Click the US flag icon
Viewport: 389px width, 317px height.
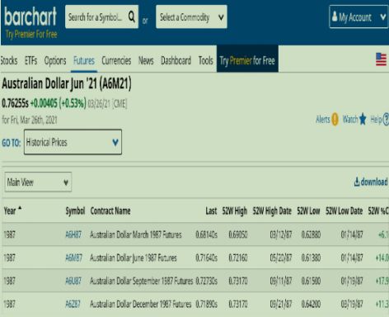point(381,59)
